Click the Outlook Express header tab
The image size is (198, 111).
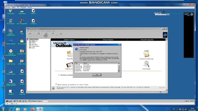pyautogui.click(x=69, y=40)
